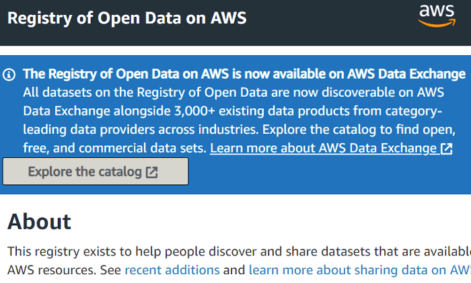Open learn more about sharing data on AWS link
Screen dimensions: 471x283
(360, 270)
